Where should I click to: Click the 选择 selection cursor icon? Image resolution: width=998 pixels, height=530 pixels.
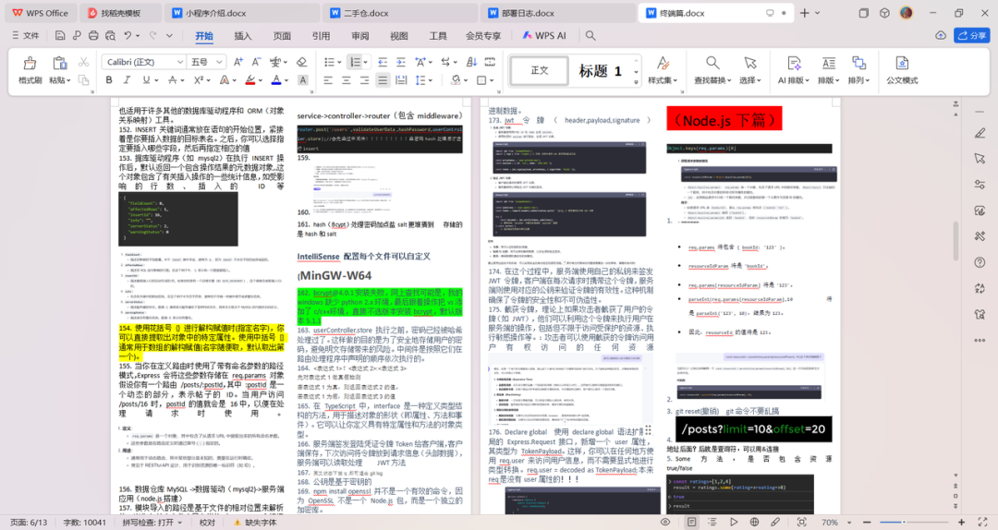coord(750,63)
